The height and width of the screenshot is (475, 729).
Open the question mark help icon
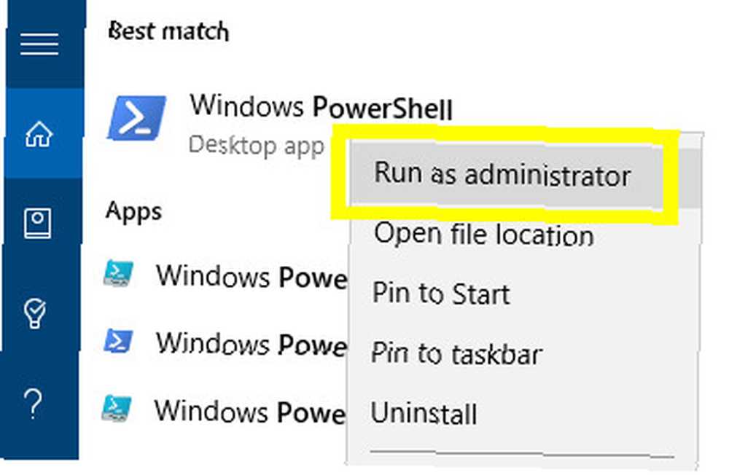click(33, 404)
